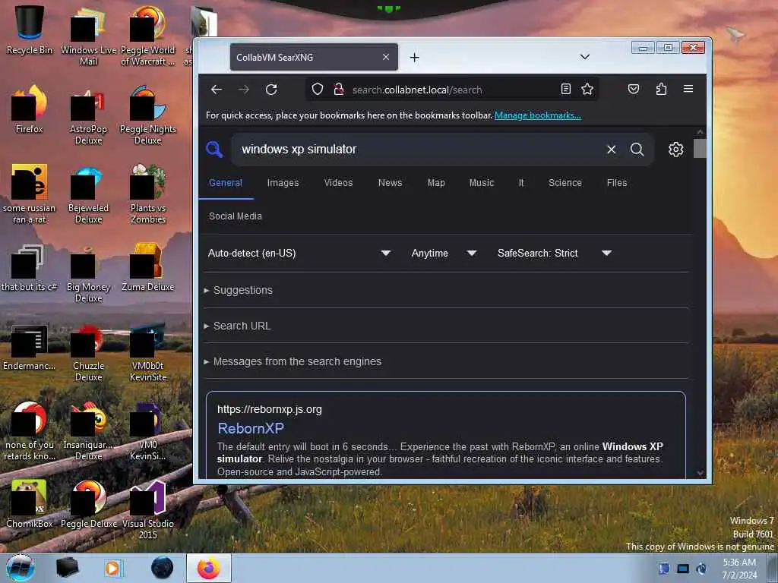
Task: Open the Extensions puzzle icon
Action: coord(661,90)
